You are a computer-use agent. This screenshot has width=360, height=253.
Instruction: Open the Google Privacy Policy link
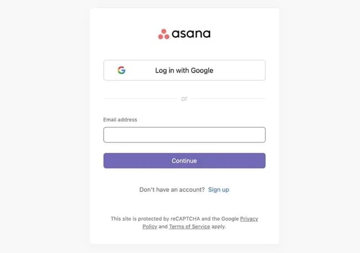(x=249, y=219)
